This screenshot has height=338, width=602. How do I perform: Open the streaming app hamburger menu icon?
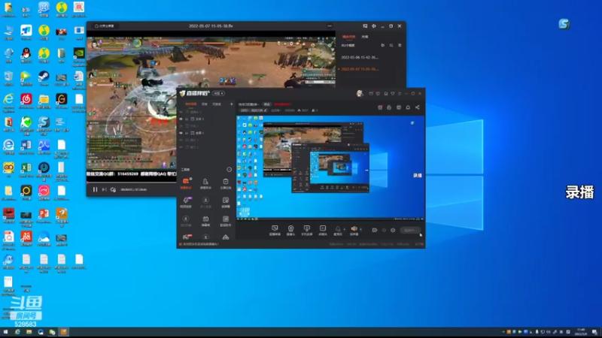[400, 93]
